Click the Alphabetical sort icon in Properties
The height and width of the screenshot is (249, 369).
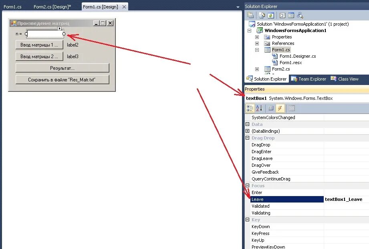click(x=259, y=108)
